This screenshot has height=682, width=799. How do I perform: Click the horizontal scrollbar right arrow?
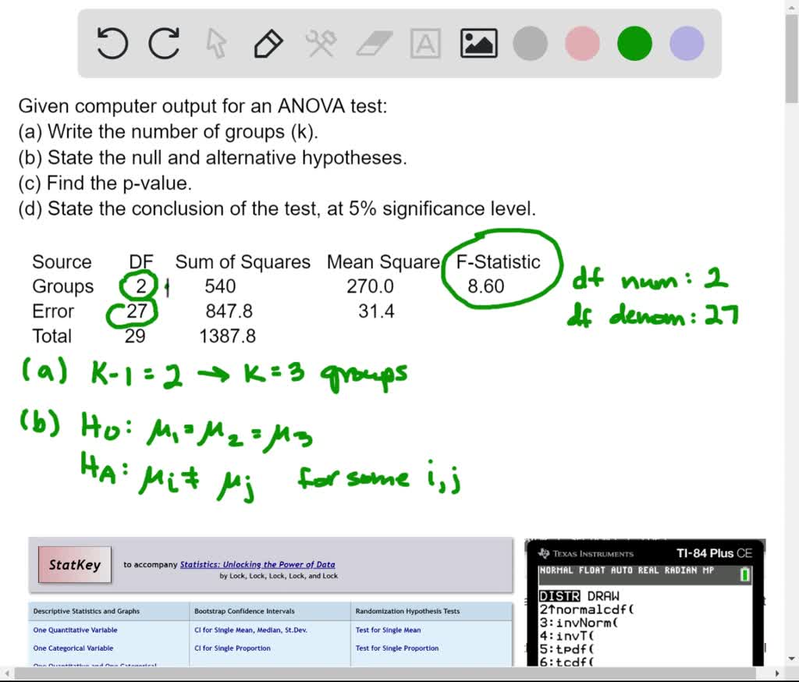pos(778,673)
